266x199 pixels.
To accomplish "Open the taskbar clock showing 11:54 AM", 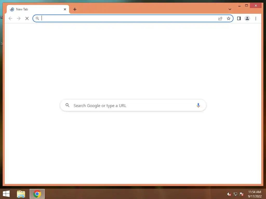I will coord(255,194).
